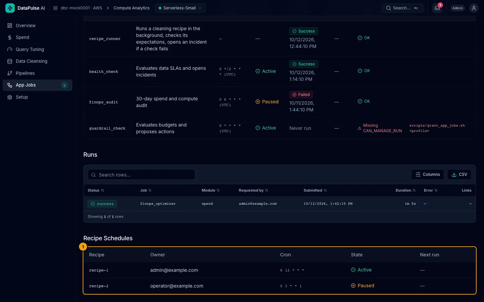
Task: Click the Setup gear icon
Action: coord(10,97)
